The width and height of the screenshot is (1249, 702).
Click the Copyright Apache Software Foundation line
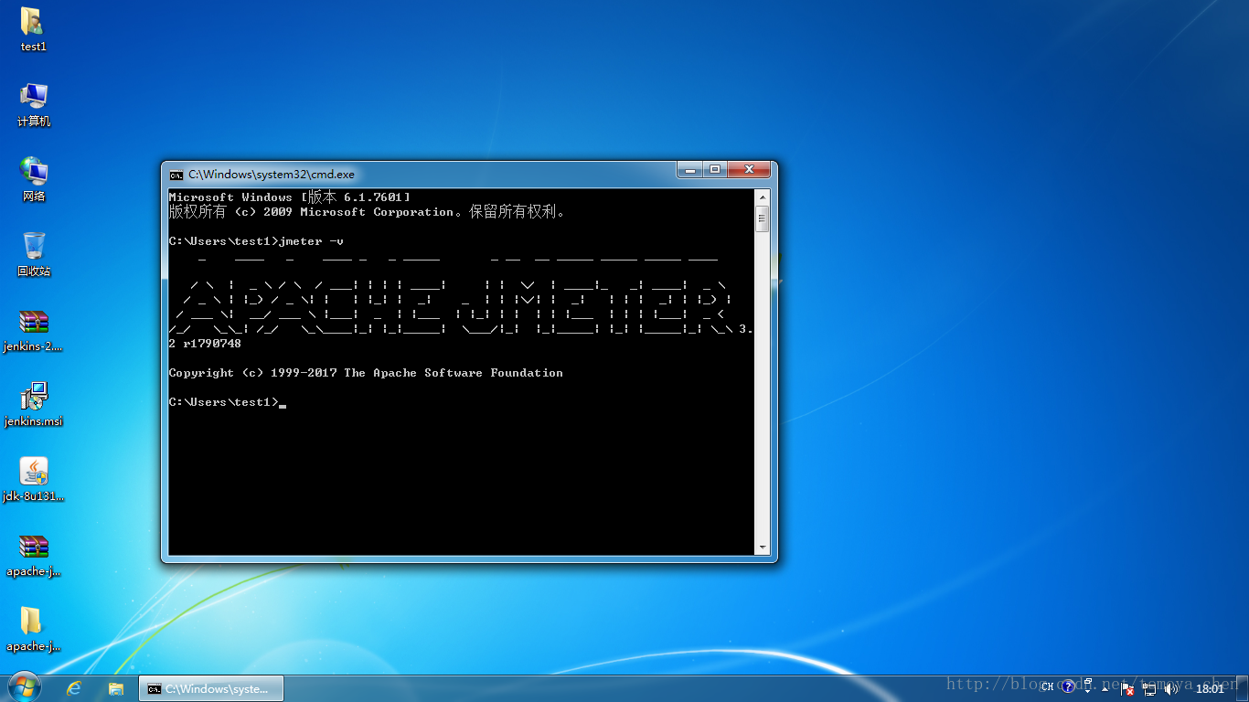coord(366,373)
